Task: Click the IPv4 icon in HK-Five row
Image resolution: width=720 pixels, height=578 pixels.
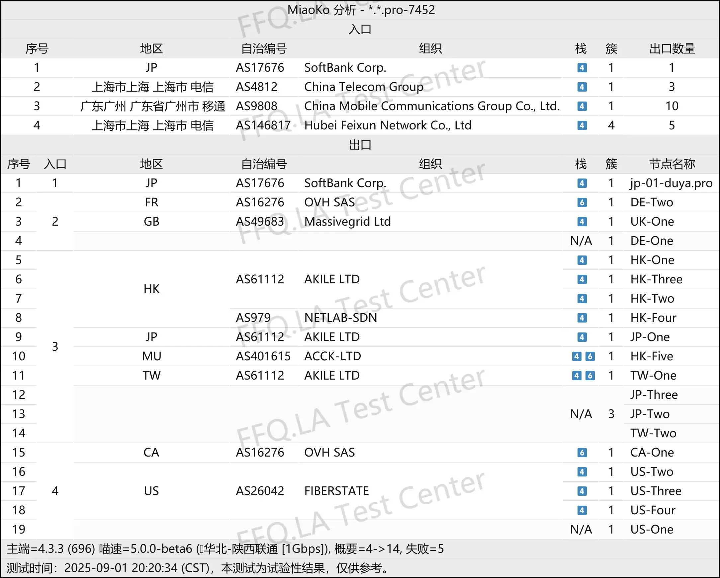Action: (x=577, y=356)
